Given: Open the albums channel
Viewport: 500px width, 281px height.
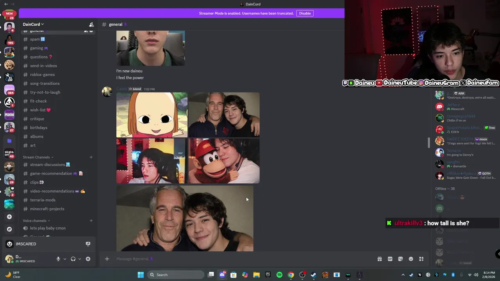Looking at the screenshot, I should point(58,137).
